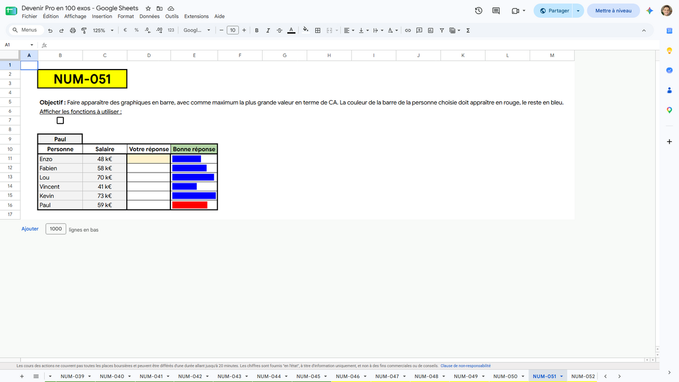
Task: Insert a comment from the toolbar
Action: pos(419,31)
